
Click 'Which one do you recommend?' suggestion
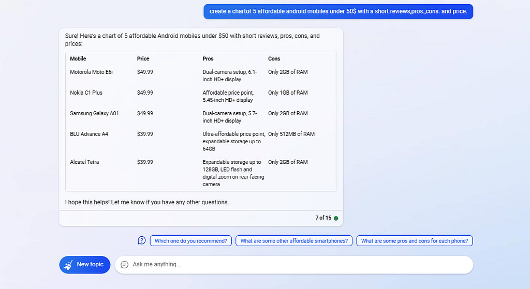click(190, 241)
